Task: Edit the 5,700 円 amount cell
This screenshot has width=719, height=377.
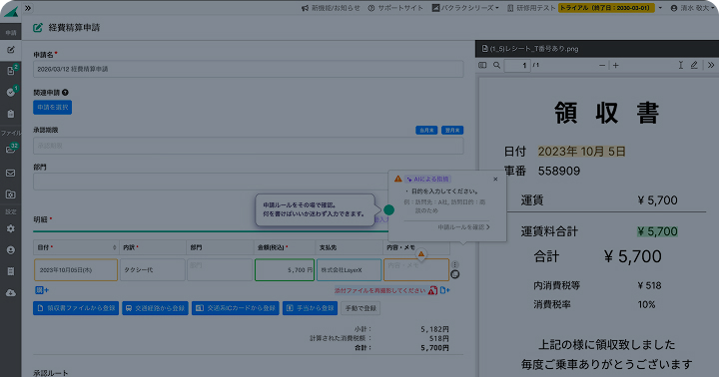Action: [x=285, y=270]
